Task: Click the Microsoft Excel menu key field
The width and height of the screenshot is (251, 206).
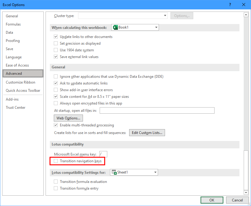Action: coord(103,154)
